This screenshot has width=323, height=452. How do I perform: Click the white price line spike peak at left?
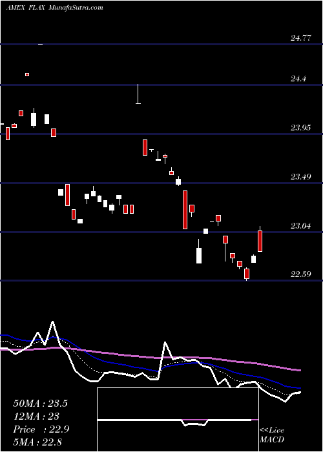tap(52, 322)
